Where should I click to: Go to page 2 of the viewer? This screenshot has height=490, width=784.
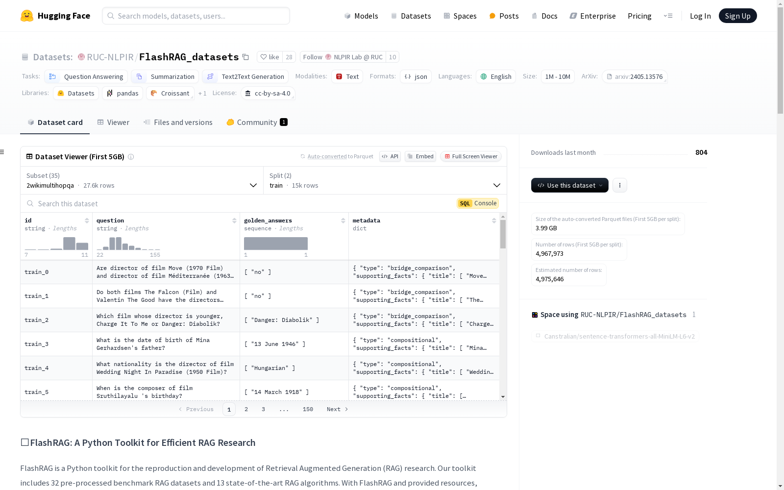point(246,409)
